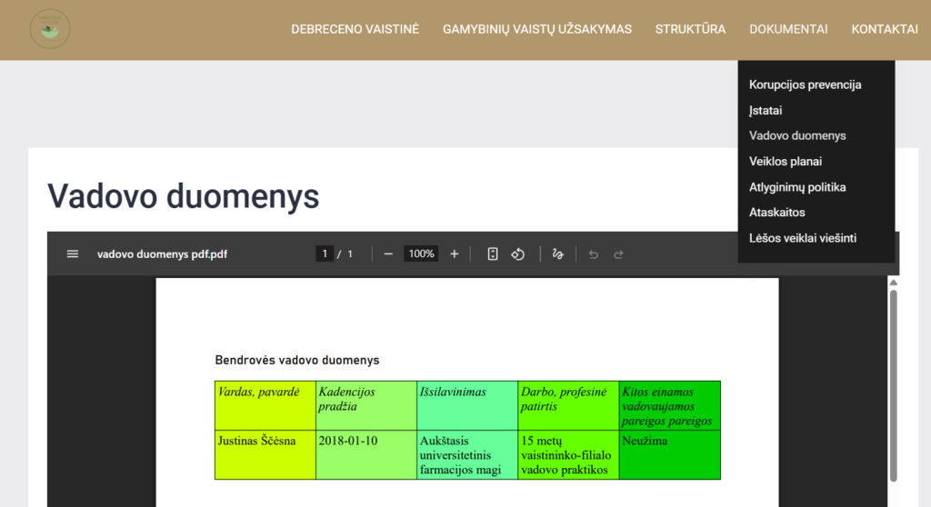Open the Veiklos planai submenu item
931x507 pixels.
click(x=786, y=162)
